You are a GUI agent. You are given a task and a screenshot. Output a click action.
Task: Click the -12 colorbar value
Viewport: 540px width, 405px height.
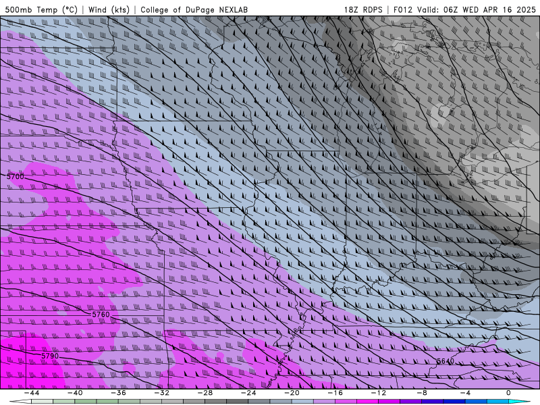(x=378, y=393)
